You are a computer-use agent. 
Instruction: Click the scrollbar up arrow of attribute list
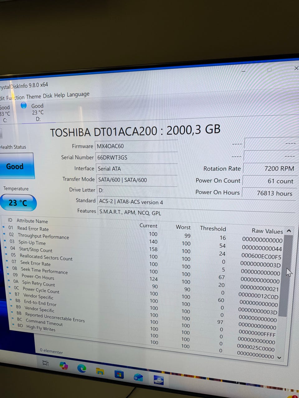[289, 231]
